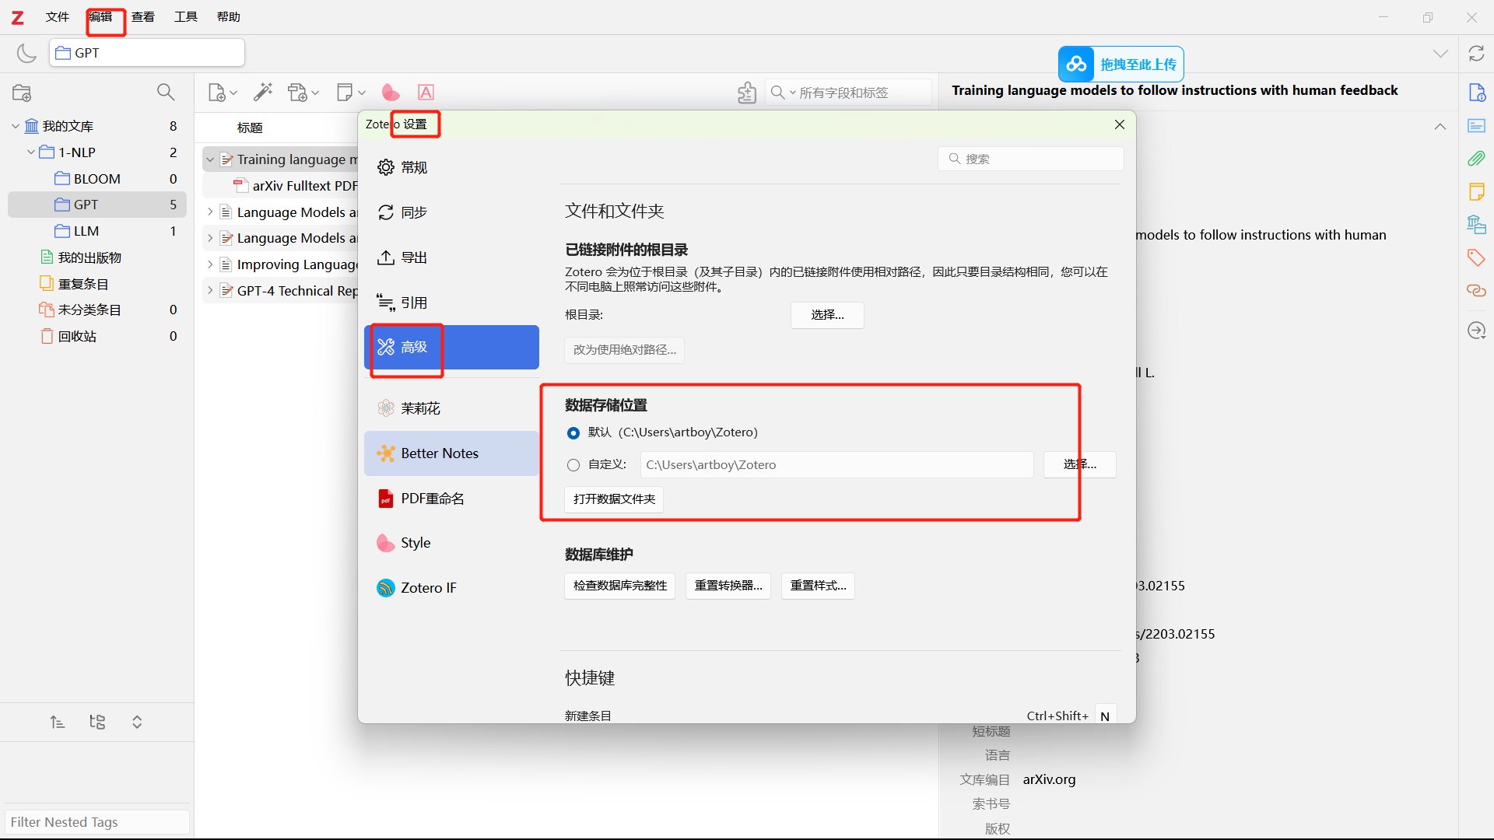Image resolution: width=1494 pixels, height=840 pixels.
Task: Open the Related pane side icon
Action: click(1476, 290)
